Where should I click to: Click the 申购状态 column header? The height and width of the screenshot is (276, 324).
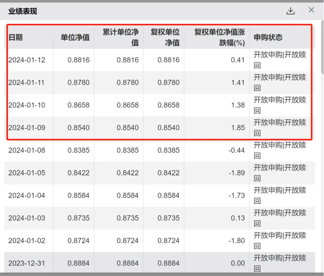point(268,37)
